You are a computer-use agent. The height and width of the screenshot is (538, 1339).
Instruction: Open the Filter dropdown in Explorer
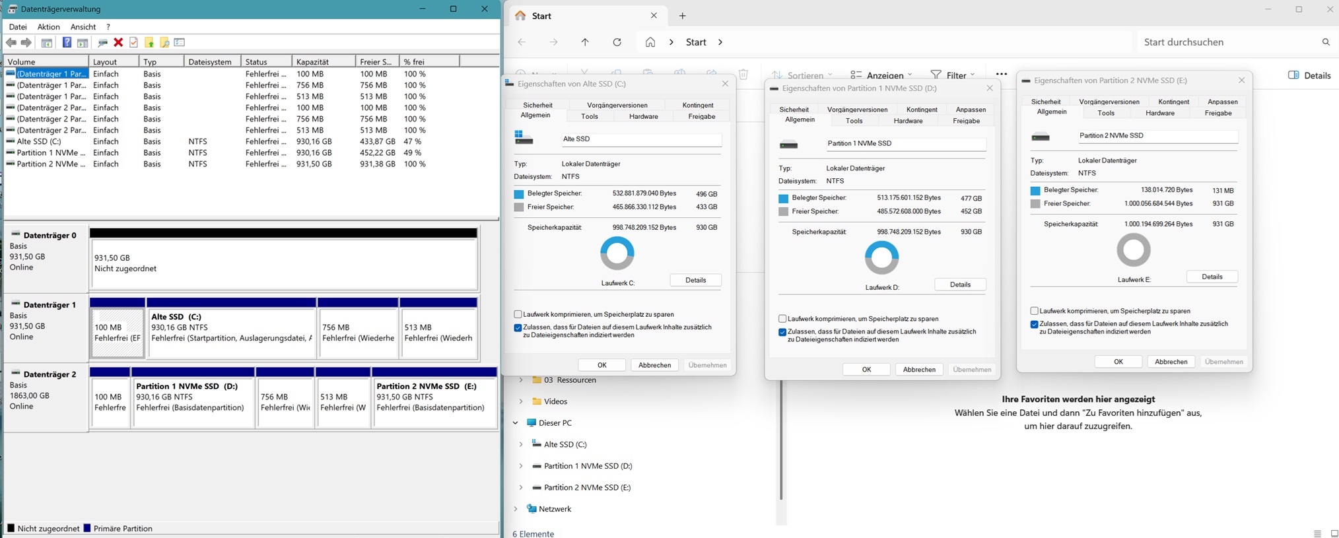click(953, 75)
